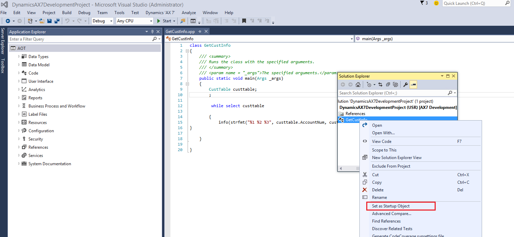Open the Dynamics 'AX 7' menu

(x=160, y=13)
